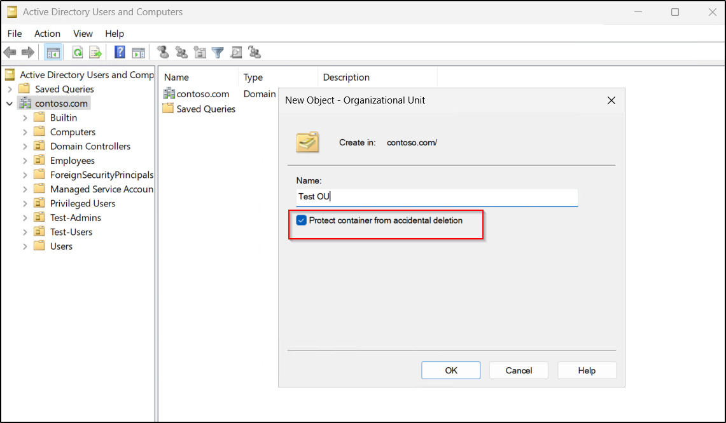This screenshot has width=726, height=423.
Task: Click the OK button
Action: pos(450,370)
